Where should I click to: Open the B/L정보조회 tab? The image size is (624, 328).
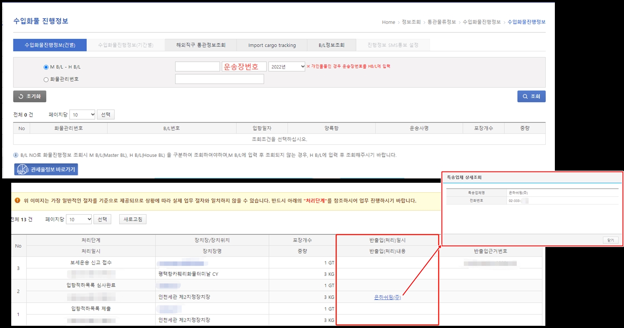[332, 45]
